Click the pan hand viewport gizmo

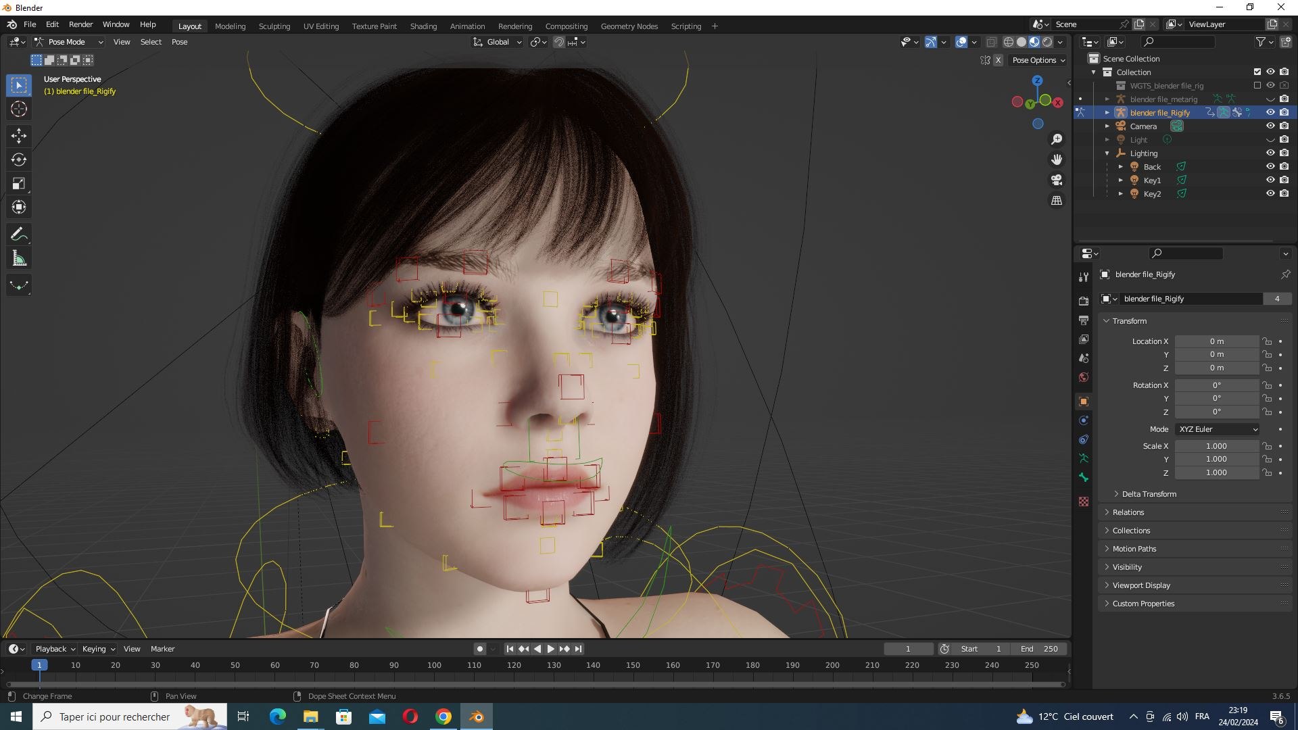pyautogui.click(x=1057, y=160)
